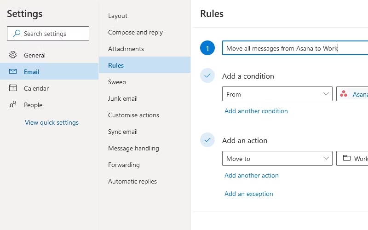Viewport: 368px width, 230px height.
Task: Select Compose and reply section
Action: 135,32
